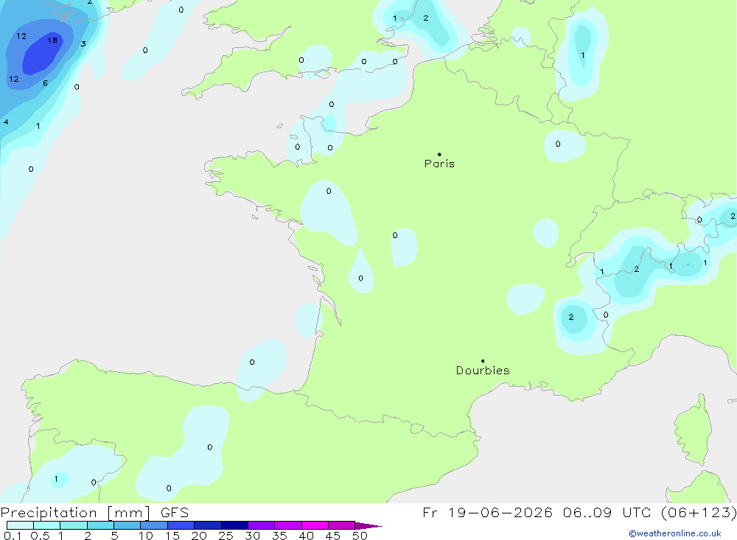
Task: Click the (06+123) forecast offset text
Action: tap(699, 512)
